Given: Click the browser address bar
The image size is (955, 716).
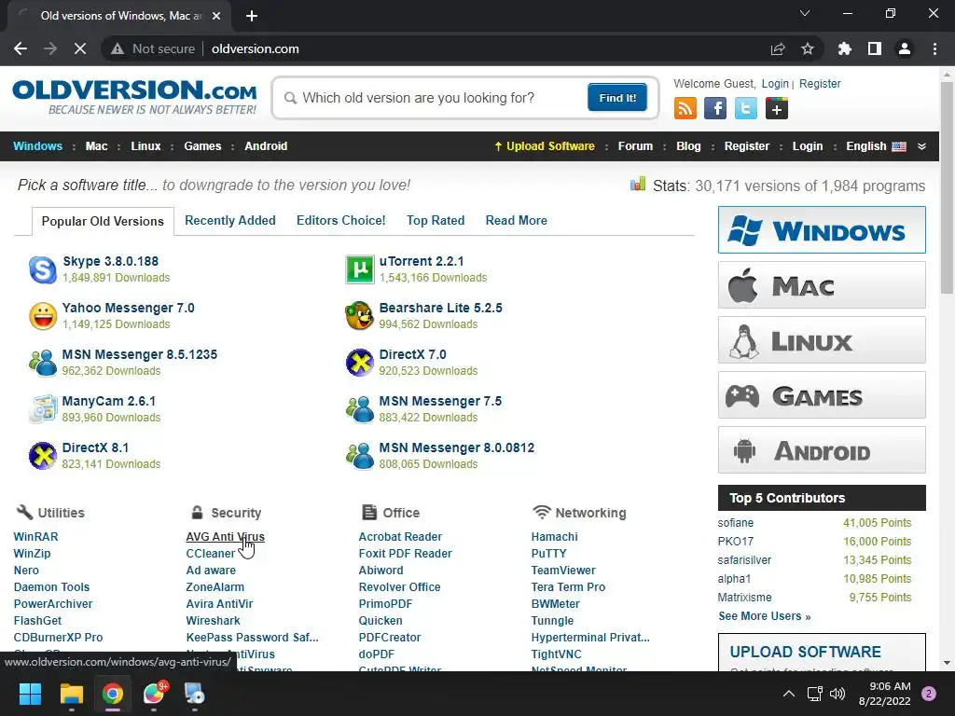Looking at the screenshot, I should [463, 48].
